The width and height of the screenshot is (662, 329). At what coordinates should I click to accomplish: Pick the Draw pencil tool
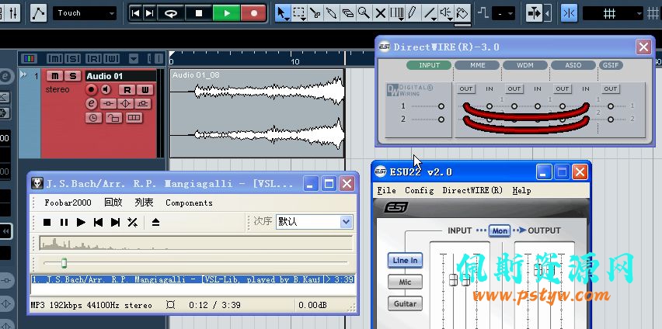(412, 13)
